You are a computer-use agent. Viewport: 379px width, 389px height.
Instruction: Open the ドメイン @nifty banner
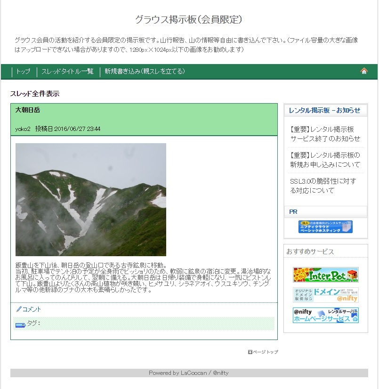(x=325, y=295)
